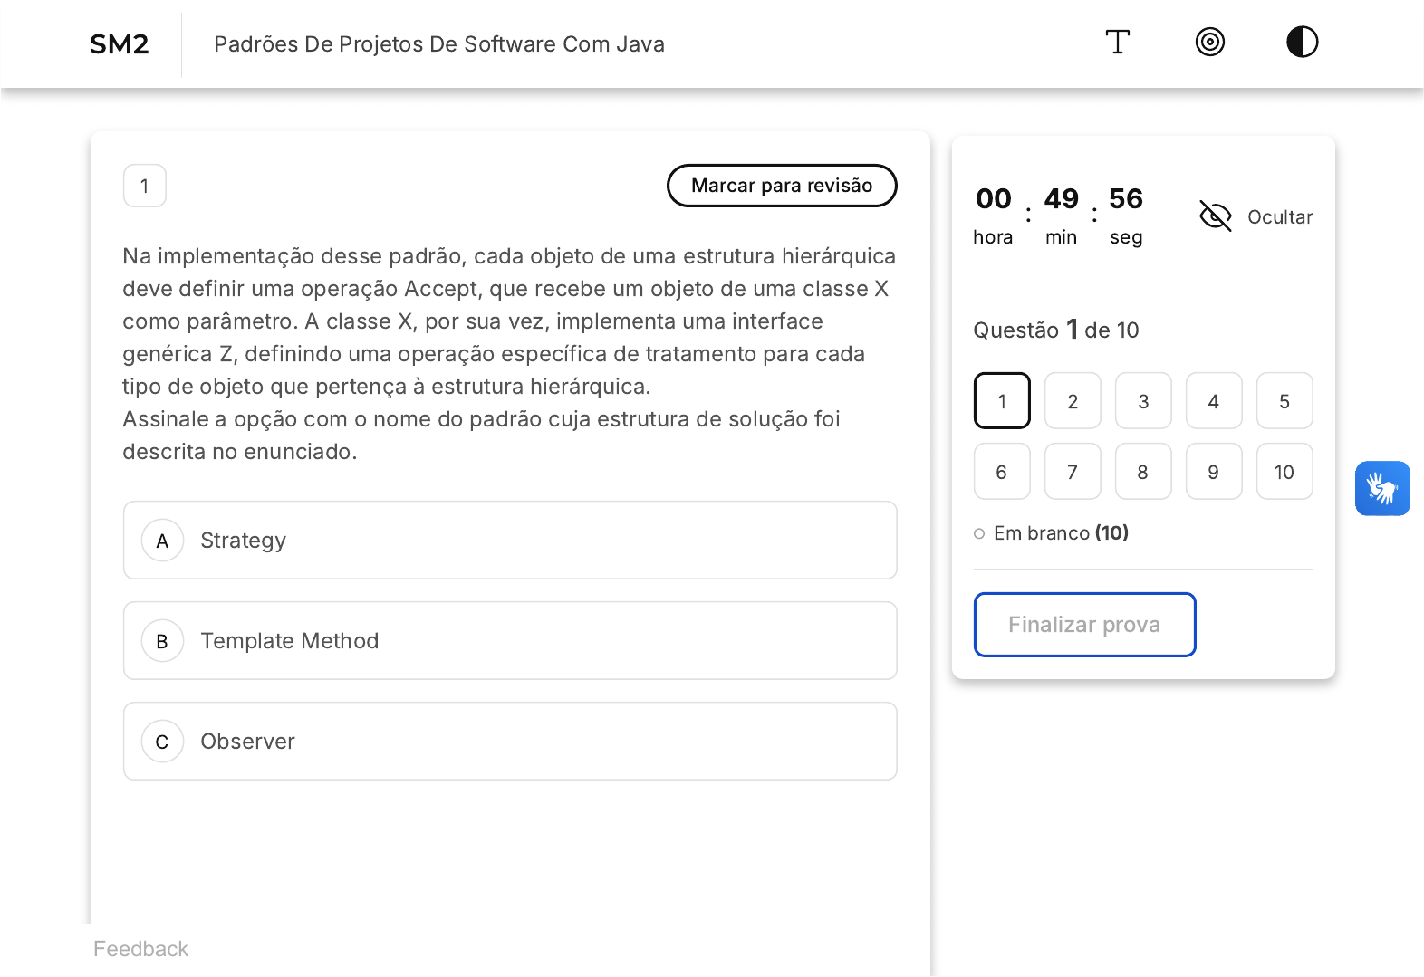Screen dimensions: 1424x977
Task: Click the text size 'T' icon
Action: (1117, 43)
